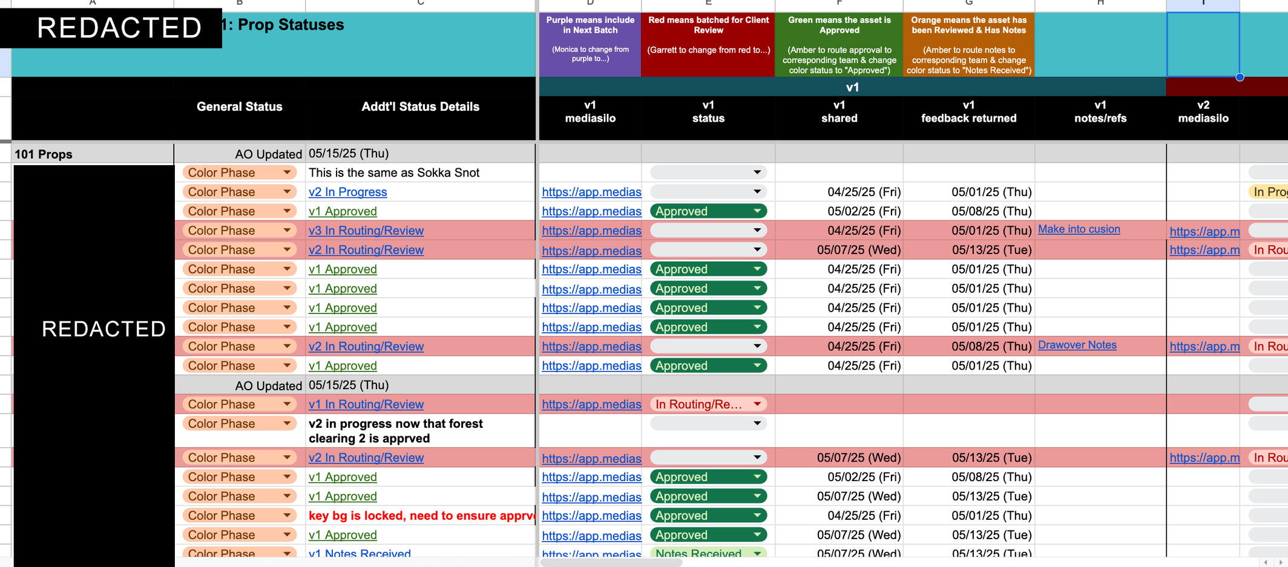Select the green Approved legend cell
This screenshot has height=567, width=1288.
[x=838, y=44]
